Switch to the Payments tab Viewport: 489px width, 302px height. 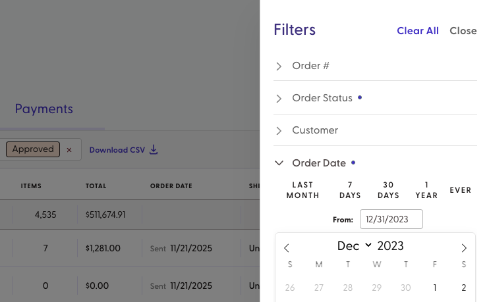(x=43, y=109)
